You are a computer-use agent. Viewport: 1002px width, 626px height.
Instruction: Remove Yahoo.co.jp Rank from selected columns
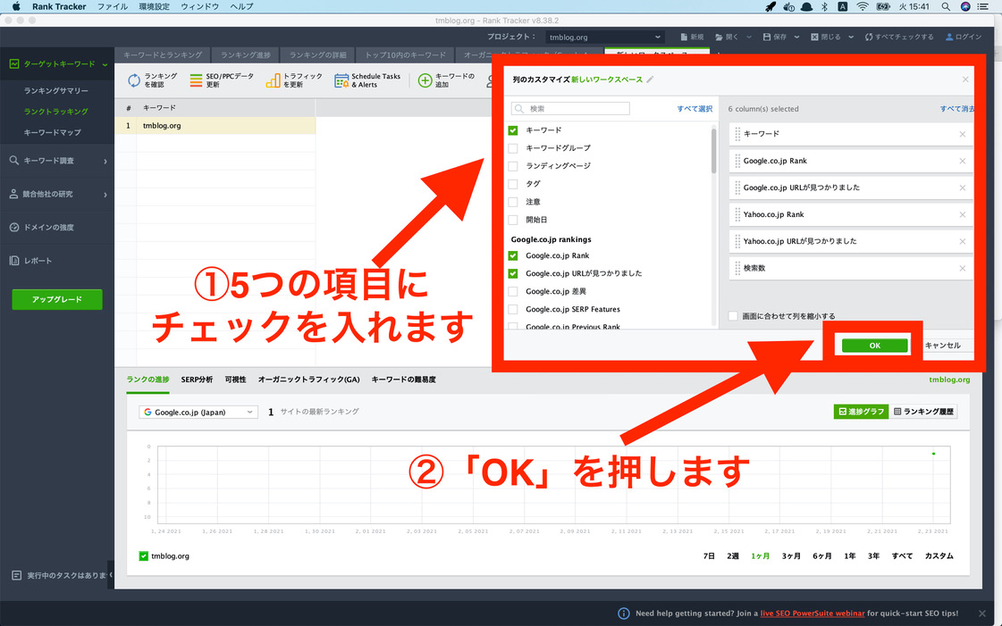click(x=963, y=214)
